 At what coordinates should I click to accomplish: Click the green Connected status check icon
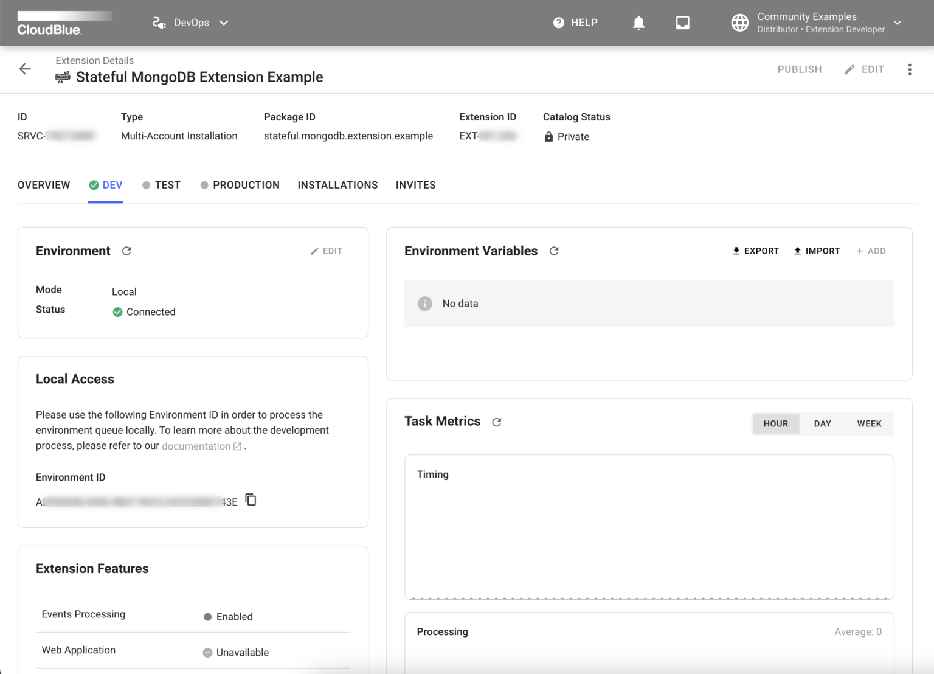(118, 312)
